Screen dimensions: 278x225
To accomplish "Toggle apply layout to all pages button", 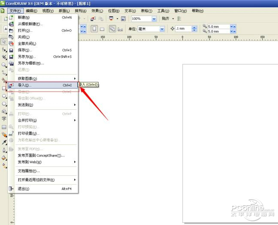I will pos(112,29).
